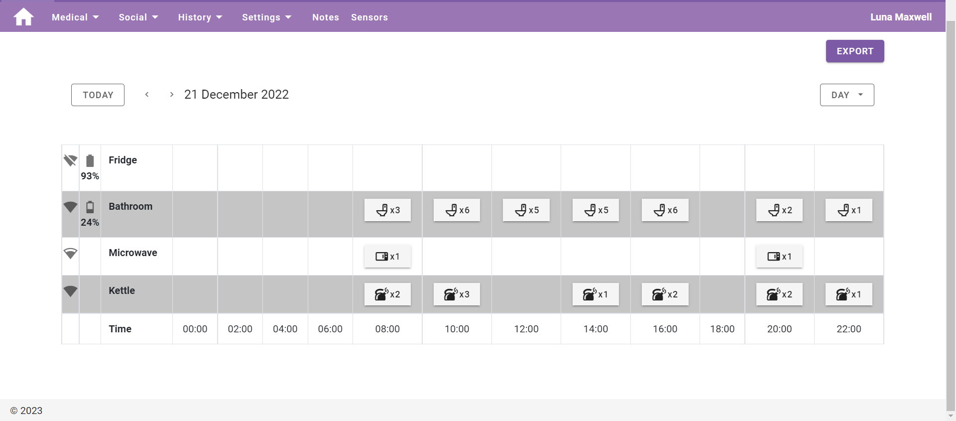Open Kettle x3 event at 10:00
Screen dimensions: 956x421
(457, 294)
